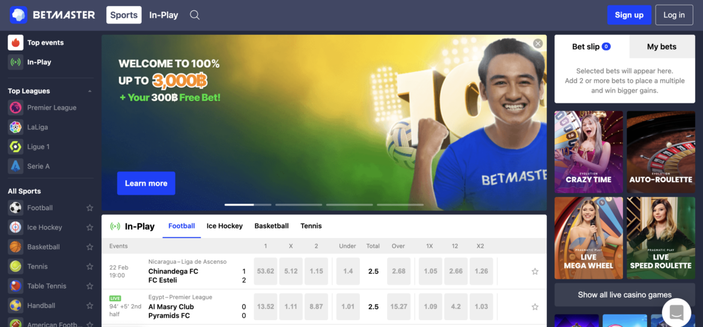Image resolution: width=703 pixels, height=327 pixels.
Task: Favorite Football with its star
Action: click(x=90, y=208)
